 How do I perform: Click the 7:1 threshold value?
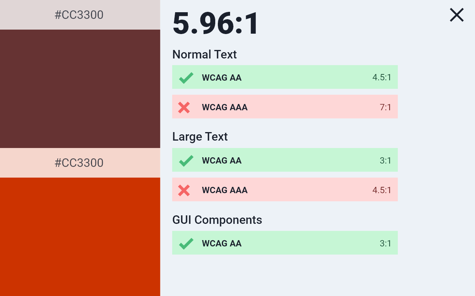(x=385, y=107)
